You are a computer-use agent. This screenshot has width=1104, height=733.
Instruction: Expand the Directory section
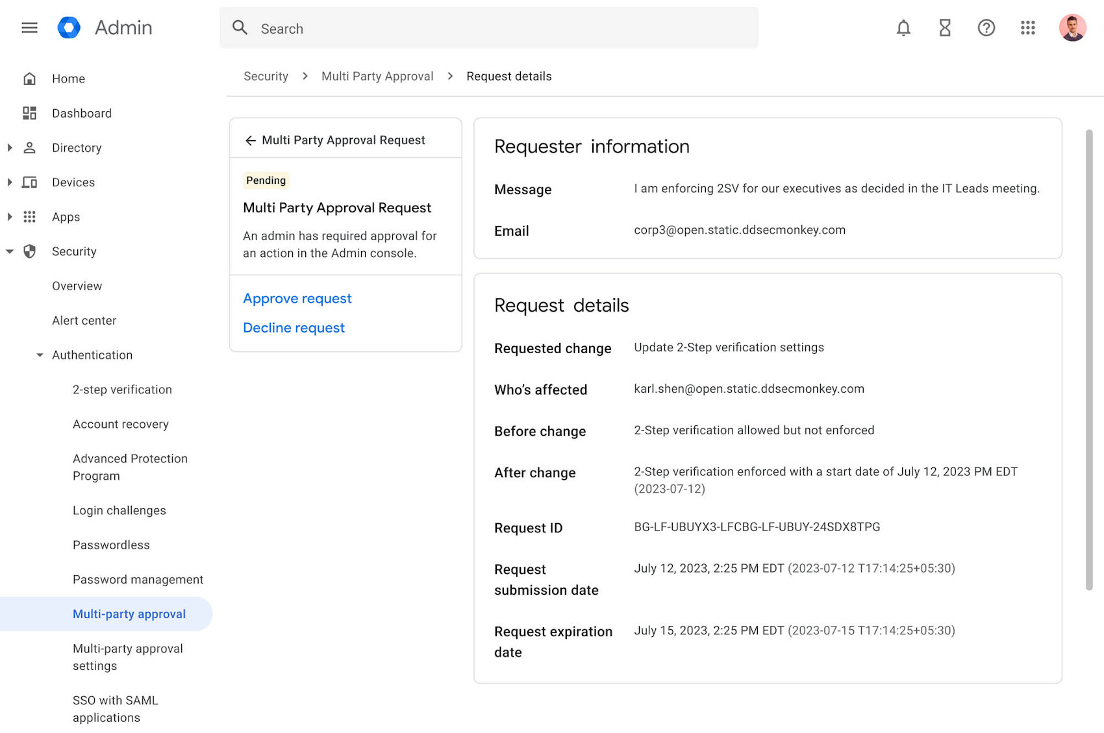pyautogui.click(x=9, y=147)
